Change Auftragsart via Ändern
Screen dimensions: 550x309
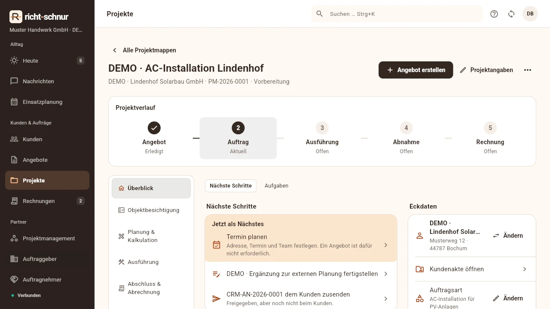[508, 298]
